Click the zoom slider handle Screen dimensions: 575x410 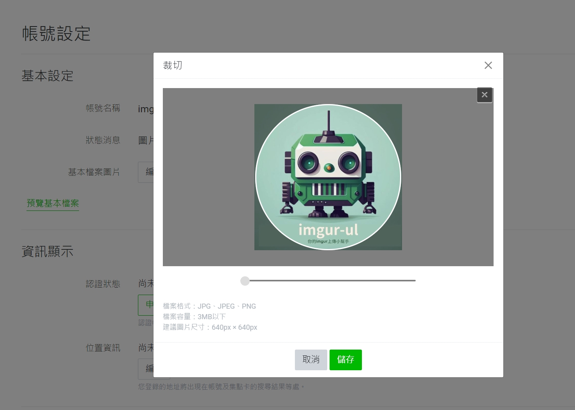245,281
